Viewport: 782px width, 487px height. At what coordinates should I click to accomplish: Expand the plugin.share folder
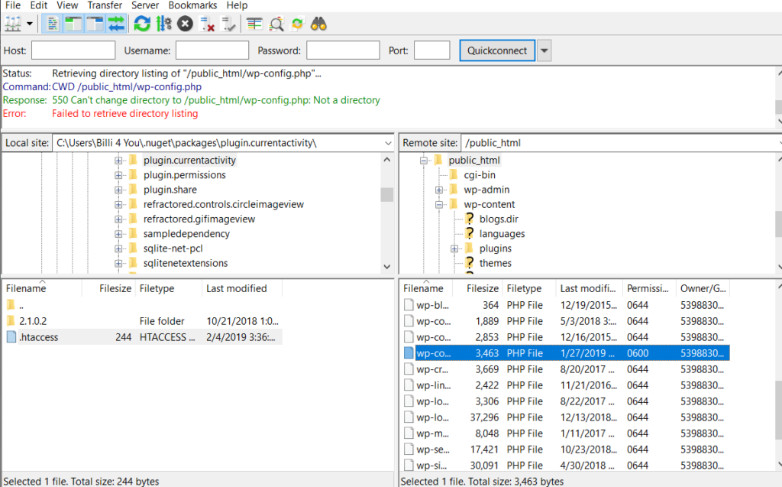[118, 190]
